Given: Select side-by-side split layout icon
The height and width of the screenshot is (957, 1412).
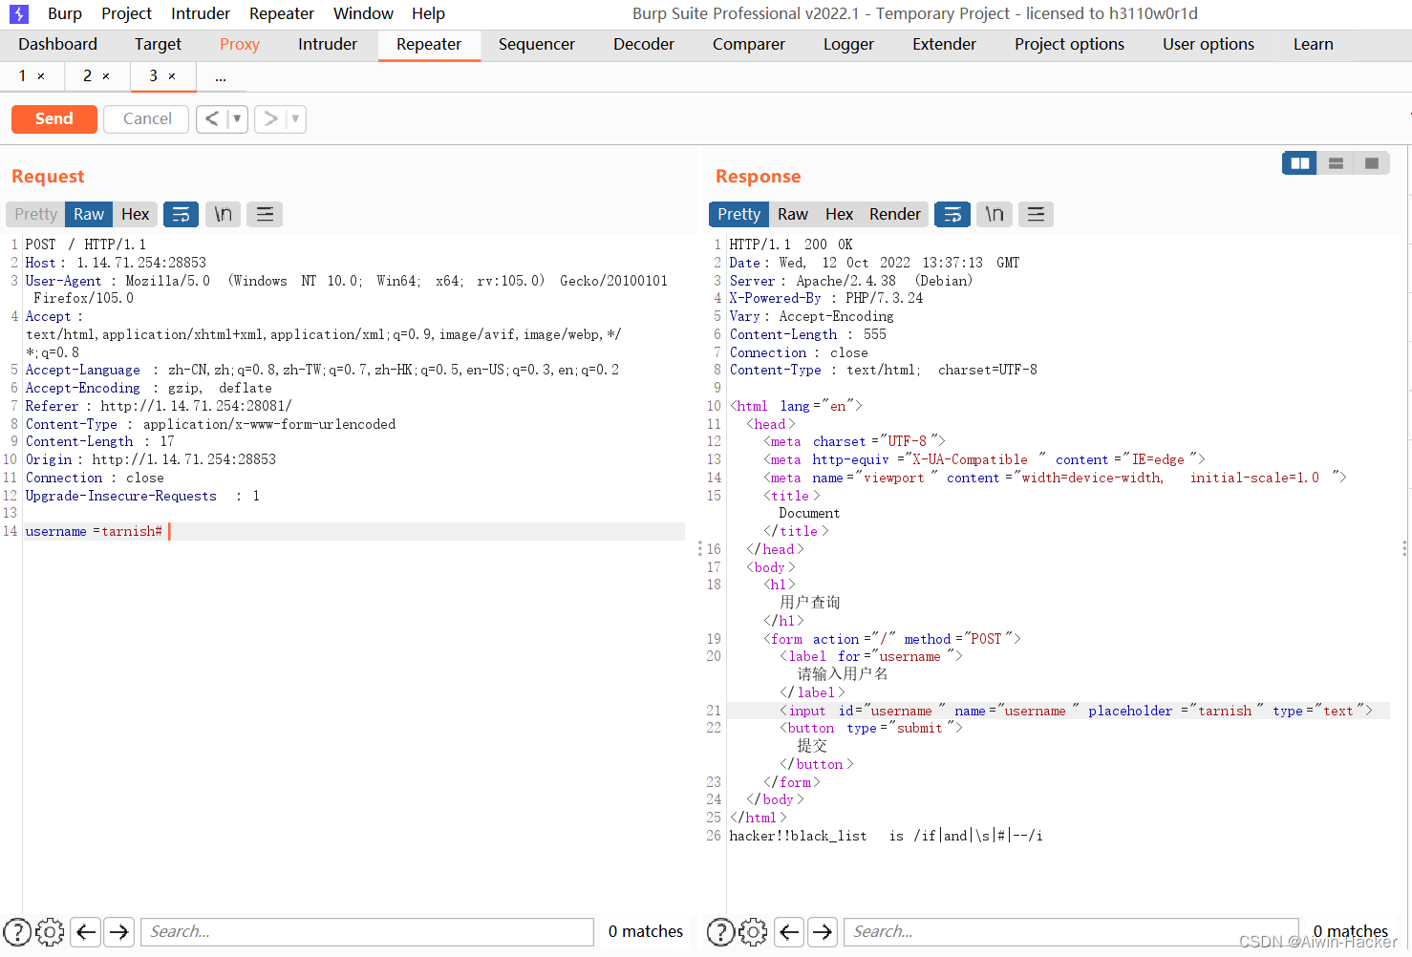Looking at the screenshot, I should 1299,163.
